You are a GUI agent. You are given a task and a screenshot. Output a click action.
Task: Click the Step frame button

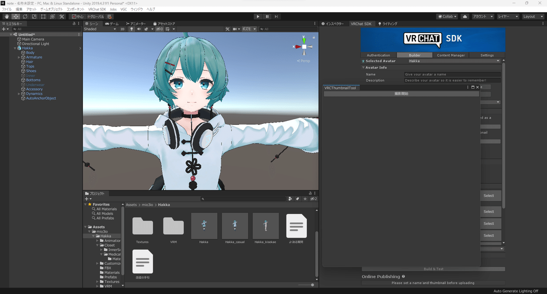tap(276, 16)
